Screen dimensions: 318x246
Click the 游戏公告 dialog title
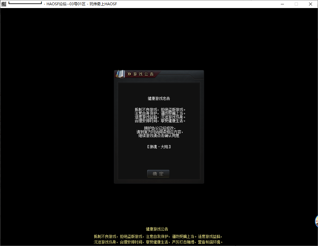point(143,74)
